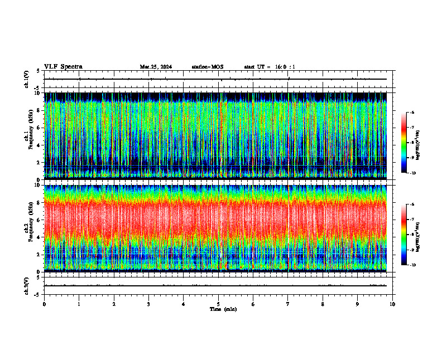
Task: Click the 'Time (min)' axis label
Action: click(223, 309)
